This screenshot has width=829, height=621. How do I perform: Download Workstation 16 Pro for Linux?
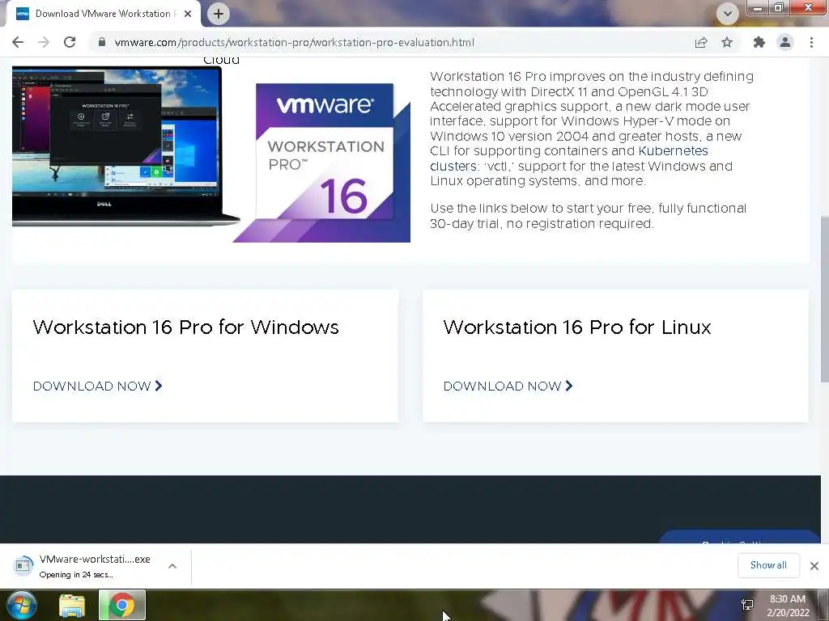pos(508,386)
